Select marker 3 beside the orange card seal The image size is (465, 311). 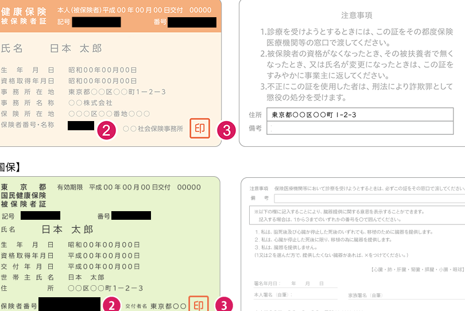227,130
